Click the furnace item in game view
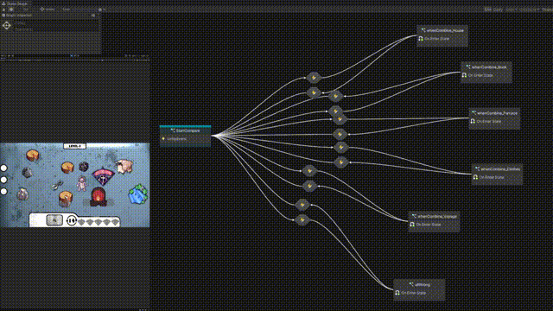 tap(99, 196)
